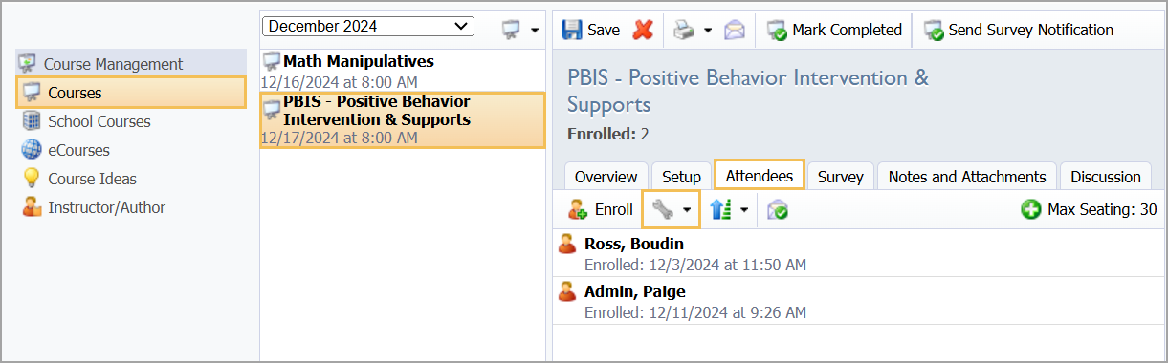This screenshot has width=1168, height=363.
Task: Click the Course Ideas lightbulb icon
Action: click(x=32, y=179)
